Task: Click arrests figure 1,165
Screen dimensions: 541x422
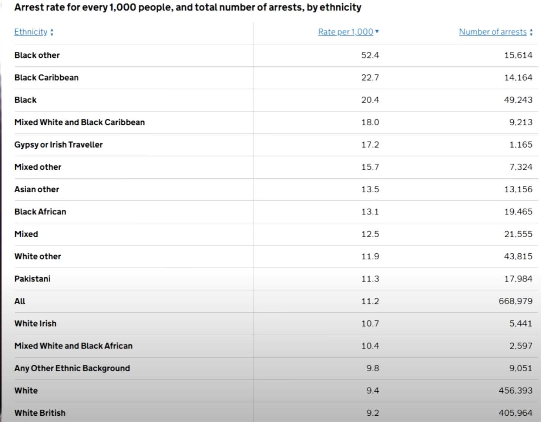Action: point(521,145)
